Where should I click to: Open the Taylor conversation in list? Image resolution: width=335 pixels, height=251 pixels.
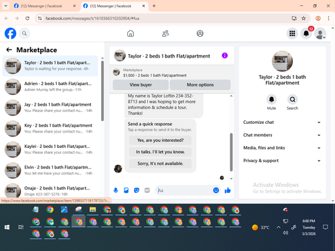coord(50,66)
